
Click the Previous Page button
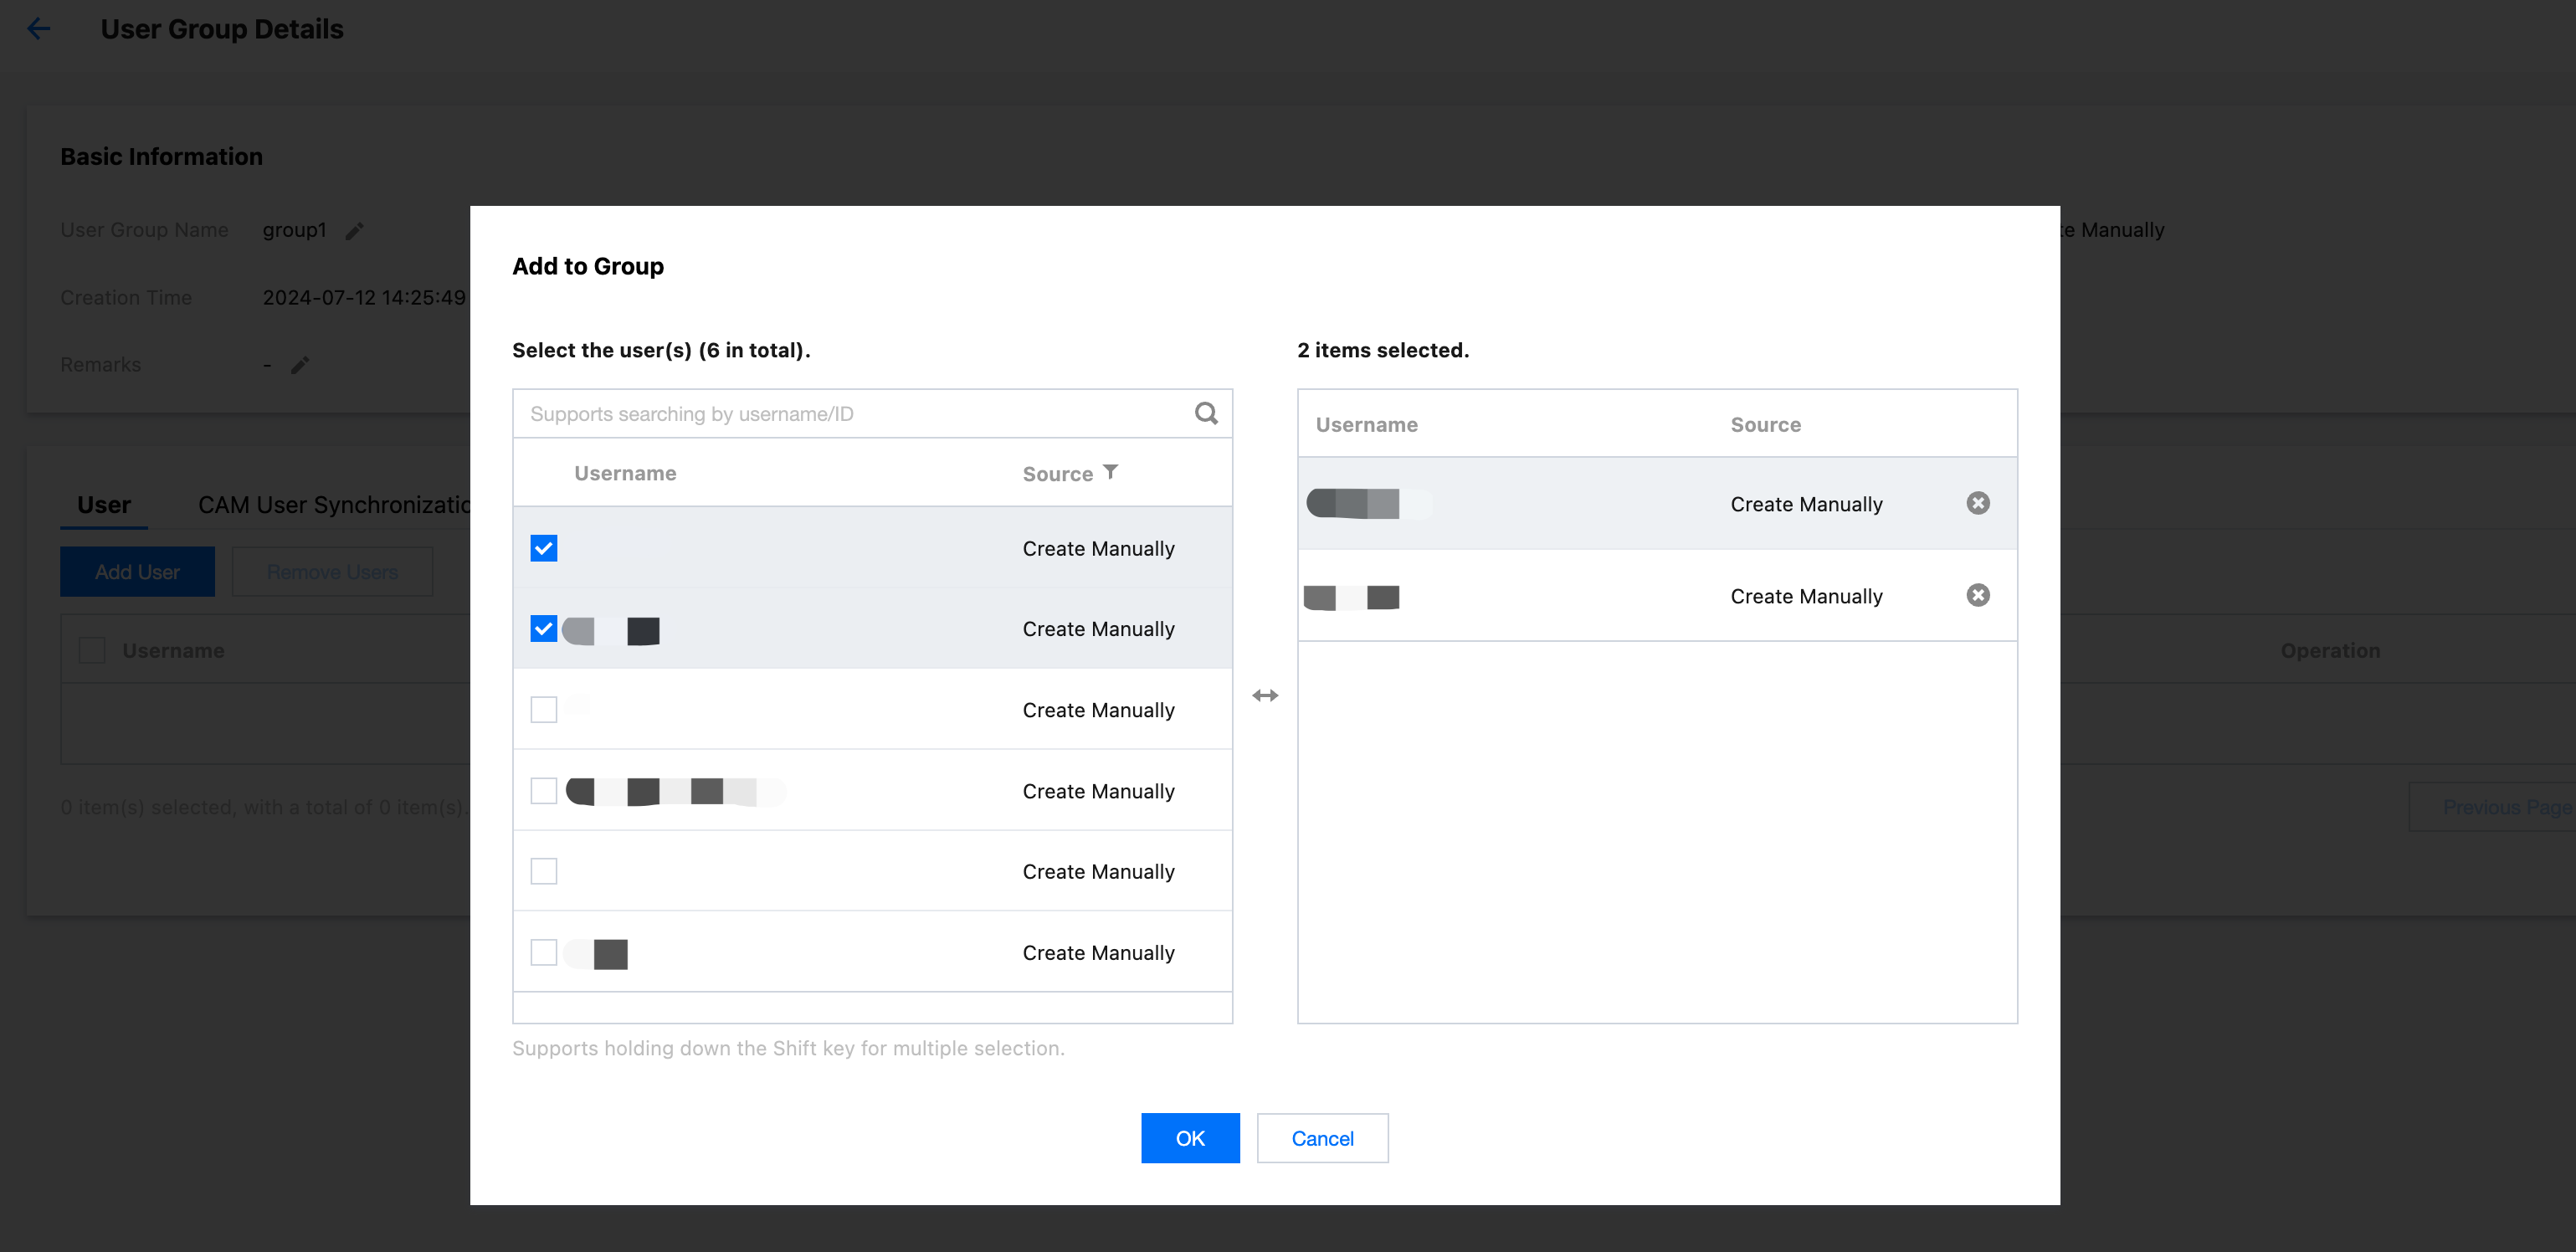point(2492,807)
